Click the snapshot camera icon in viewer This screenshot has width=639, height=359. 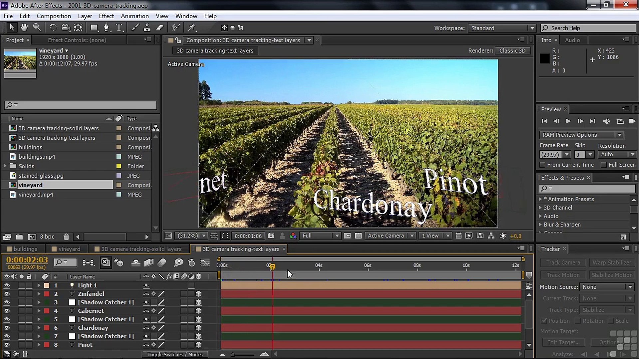pos(271,236)
